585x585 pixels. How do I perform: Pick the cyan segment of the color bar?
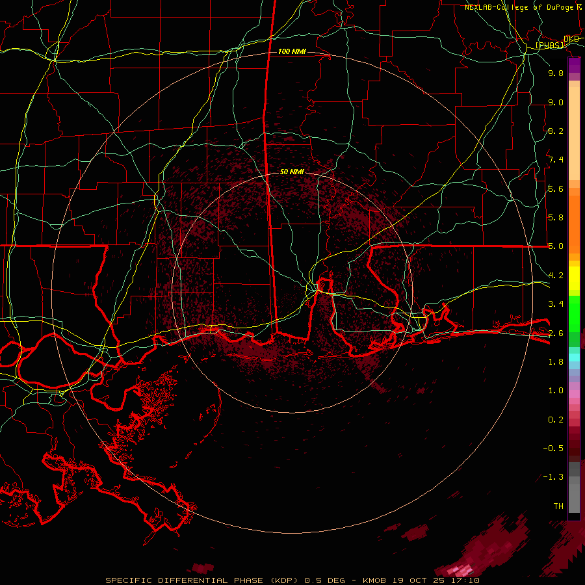click(574, 357)
